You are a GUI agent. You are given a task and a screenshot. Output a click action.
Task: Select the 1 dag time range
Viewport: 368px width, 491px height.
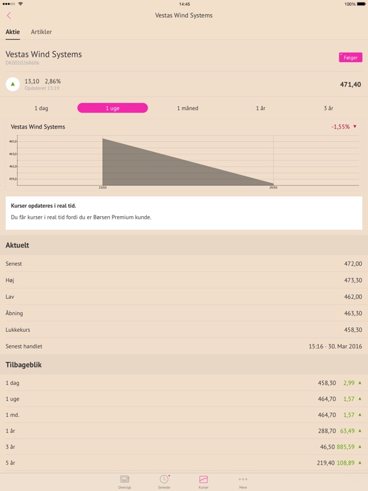(42, 108)
